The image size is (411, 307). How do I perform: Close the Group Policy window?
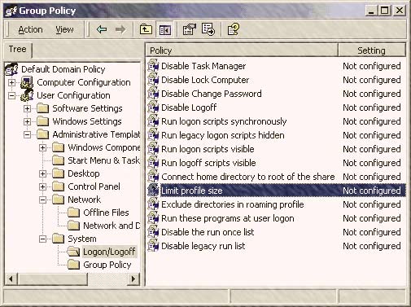click(x=399, y=11)
